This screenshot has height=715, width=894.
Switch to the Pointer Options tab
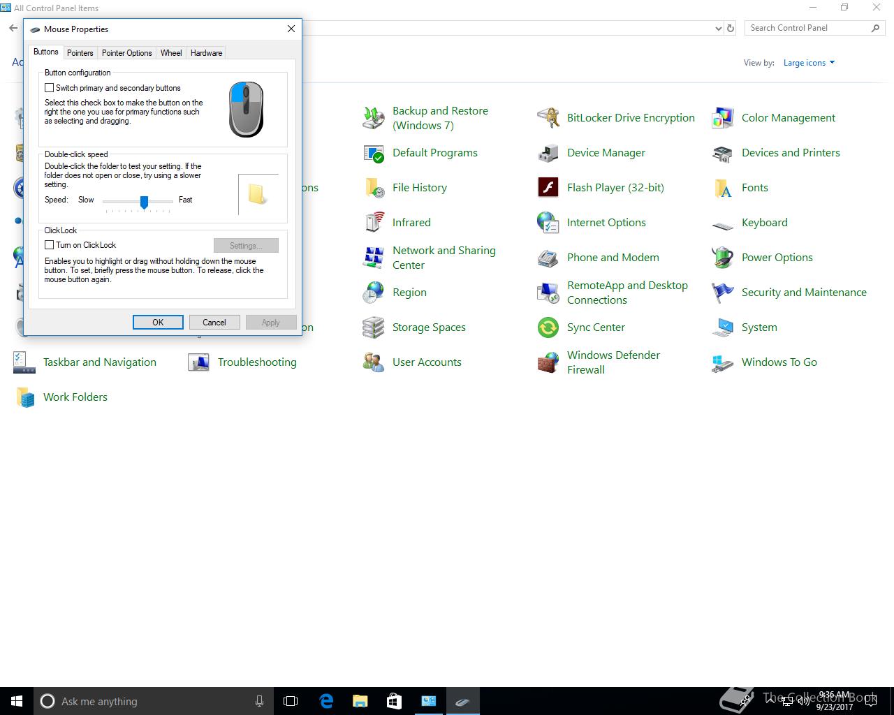point(126,53)
